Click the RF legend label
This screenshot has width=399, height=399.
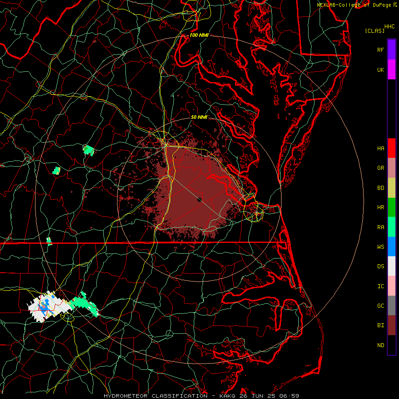tap(380, 50)
